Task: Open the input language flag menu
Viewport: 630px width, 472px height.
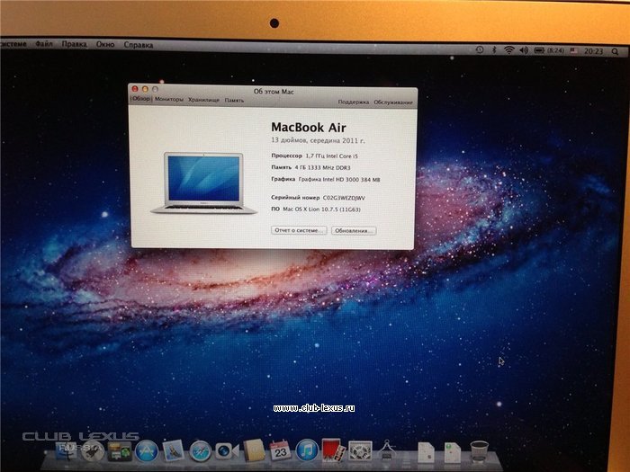Action: (x=572, y=51)
